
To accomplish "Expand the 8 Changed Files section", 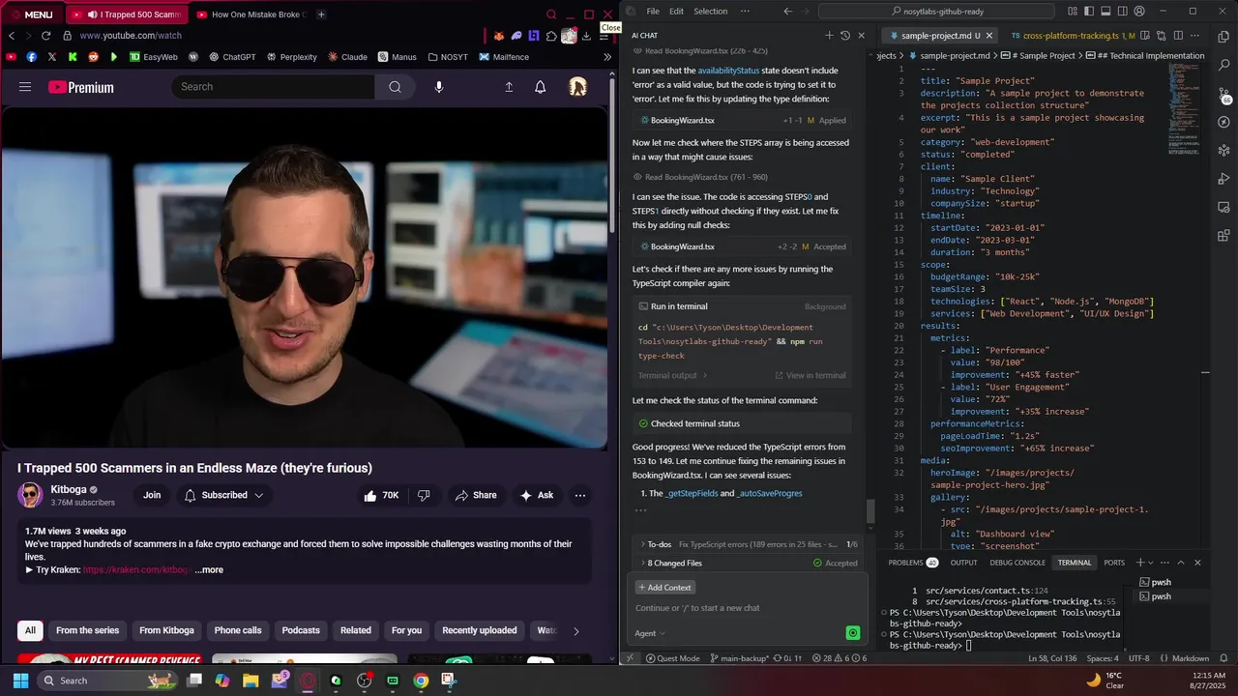I will coord(750,563).
